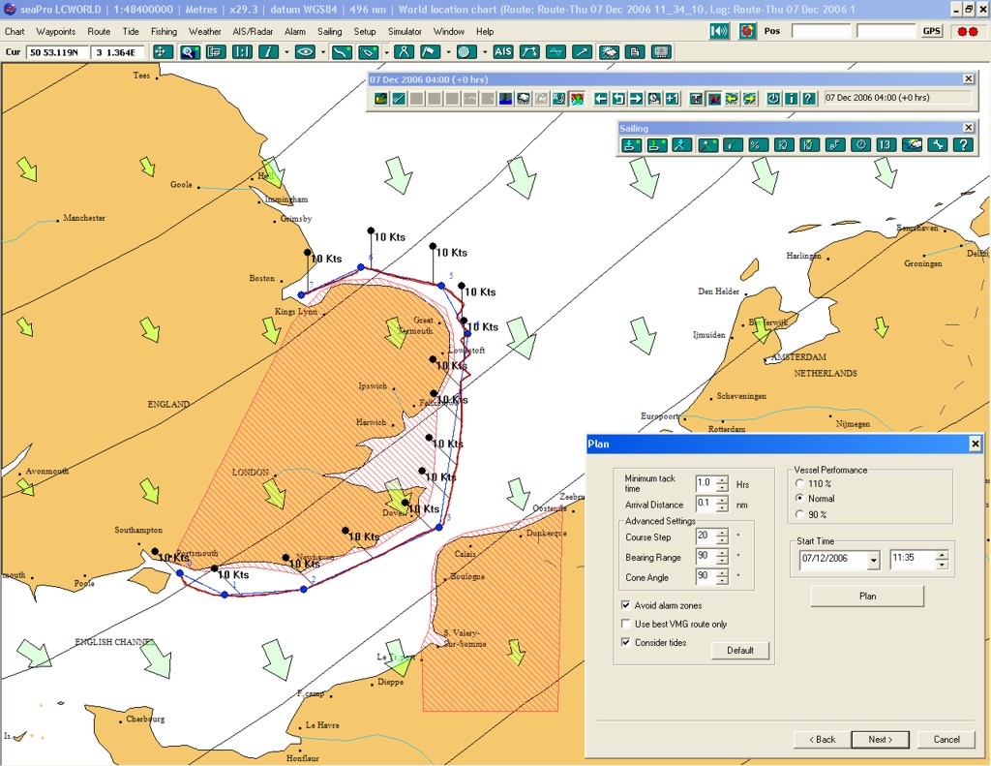The image size is (991, 766).
Task: Click the forward arrow in the time toolbar
Action: [x=634, y=98]
